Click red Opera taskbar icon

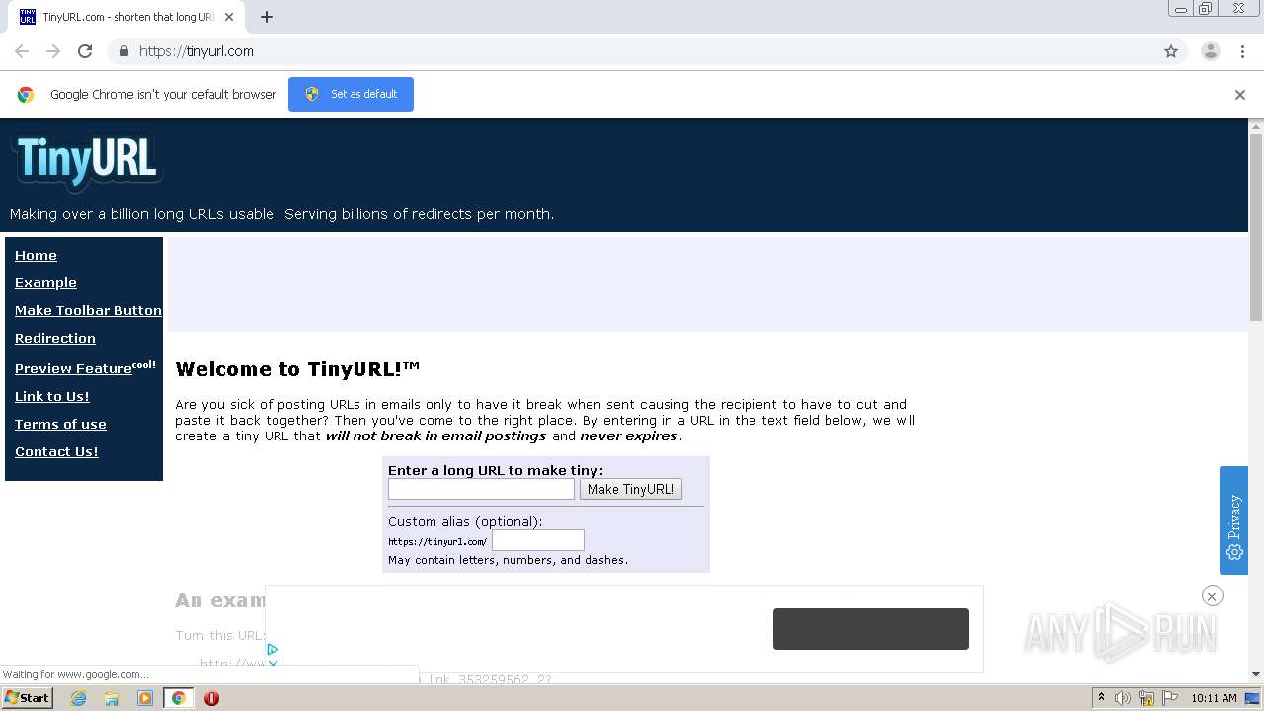point(211,698)
